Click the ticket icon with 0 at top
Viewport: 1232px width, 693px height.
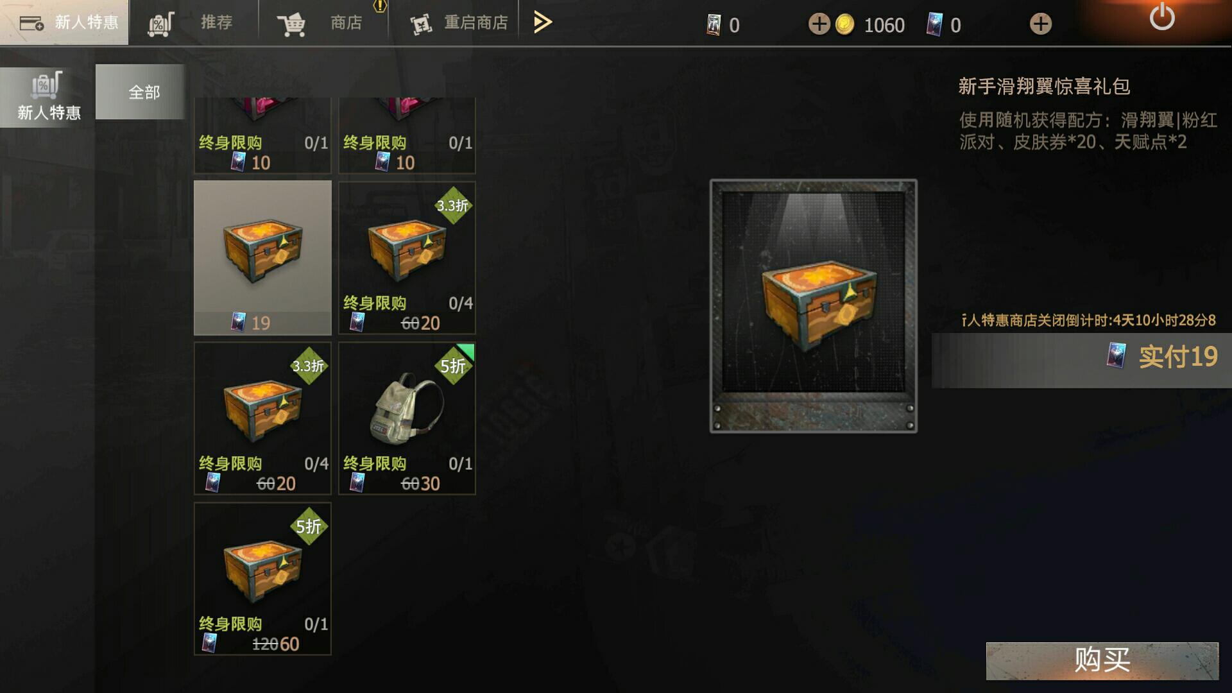coord(713,25)
